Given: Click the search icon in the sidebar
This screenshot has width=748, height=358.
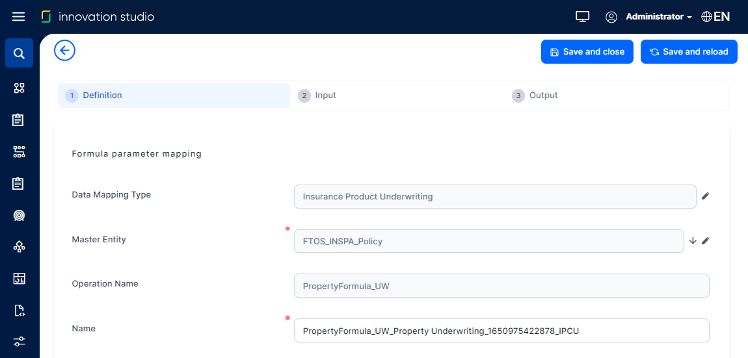Looking at the screenshot, I should tap(19, 53).
